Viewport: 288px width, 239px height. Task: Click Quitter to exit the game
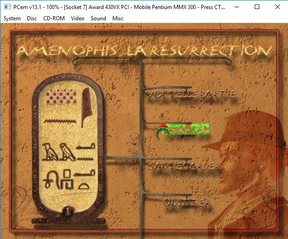click(x=186, y=203)
